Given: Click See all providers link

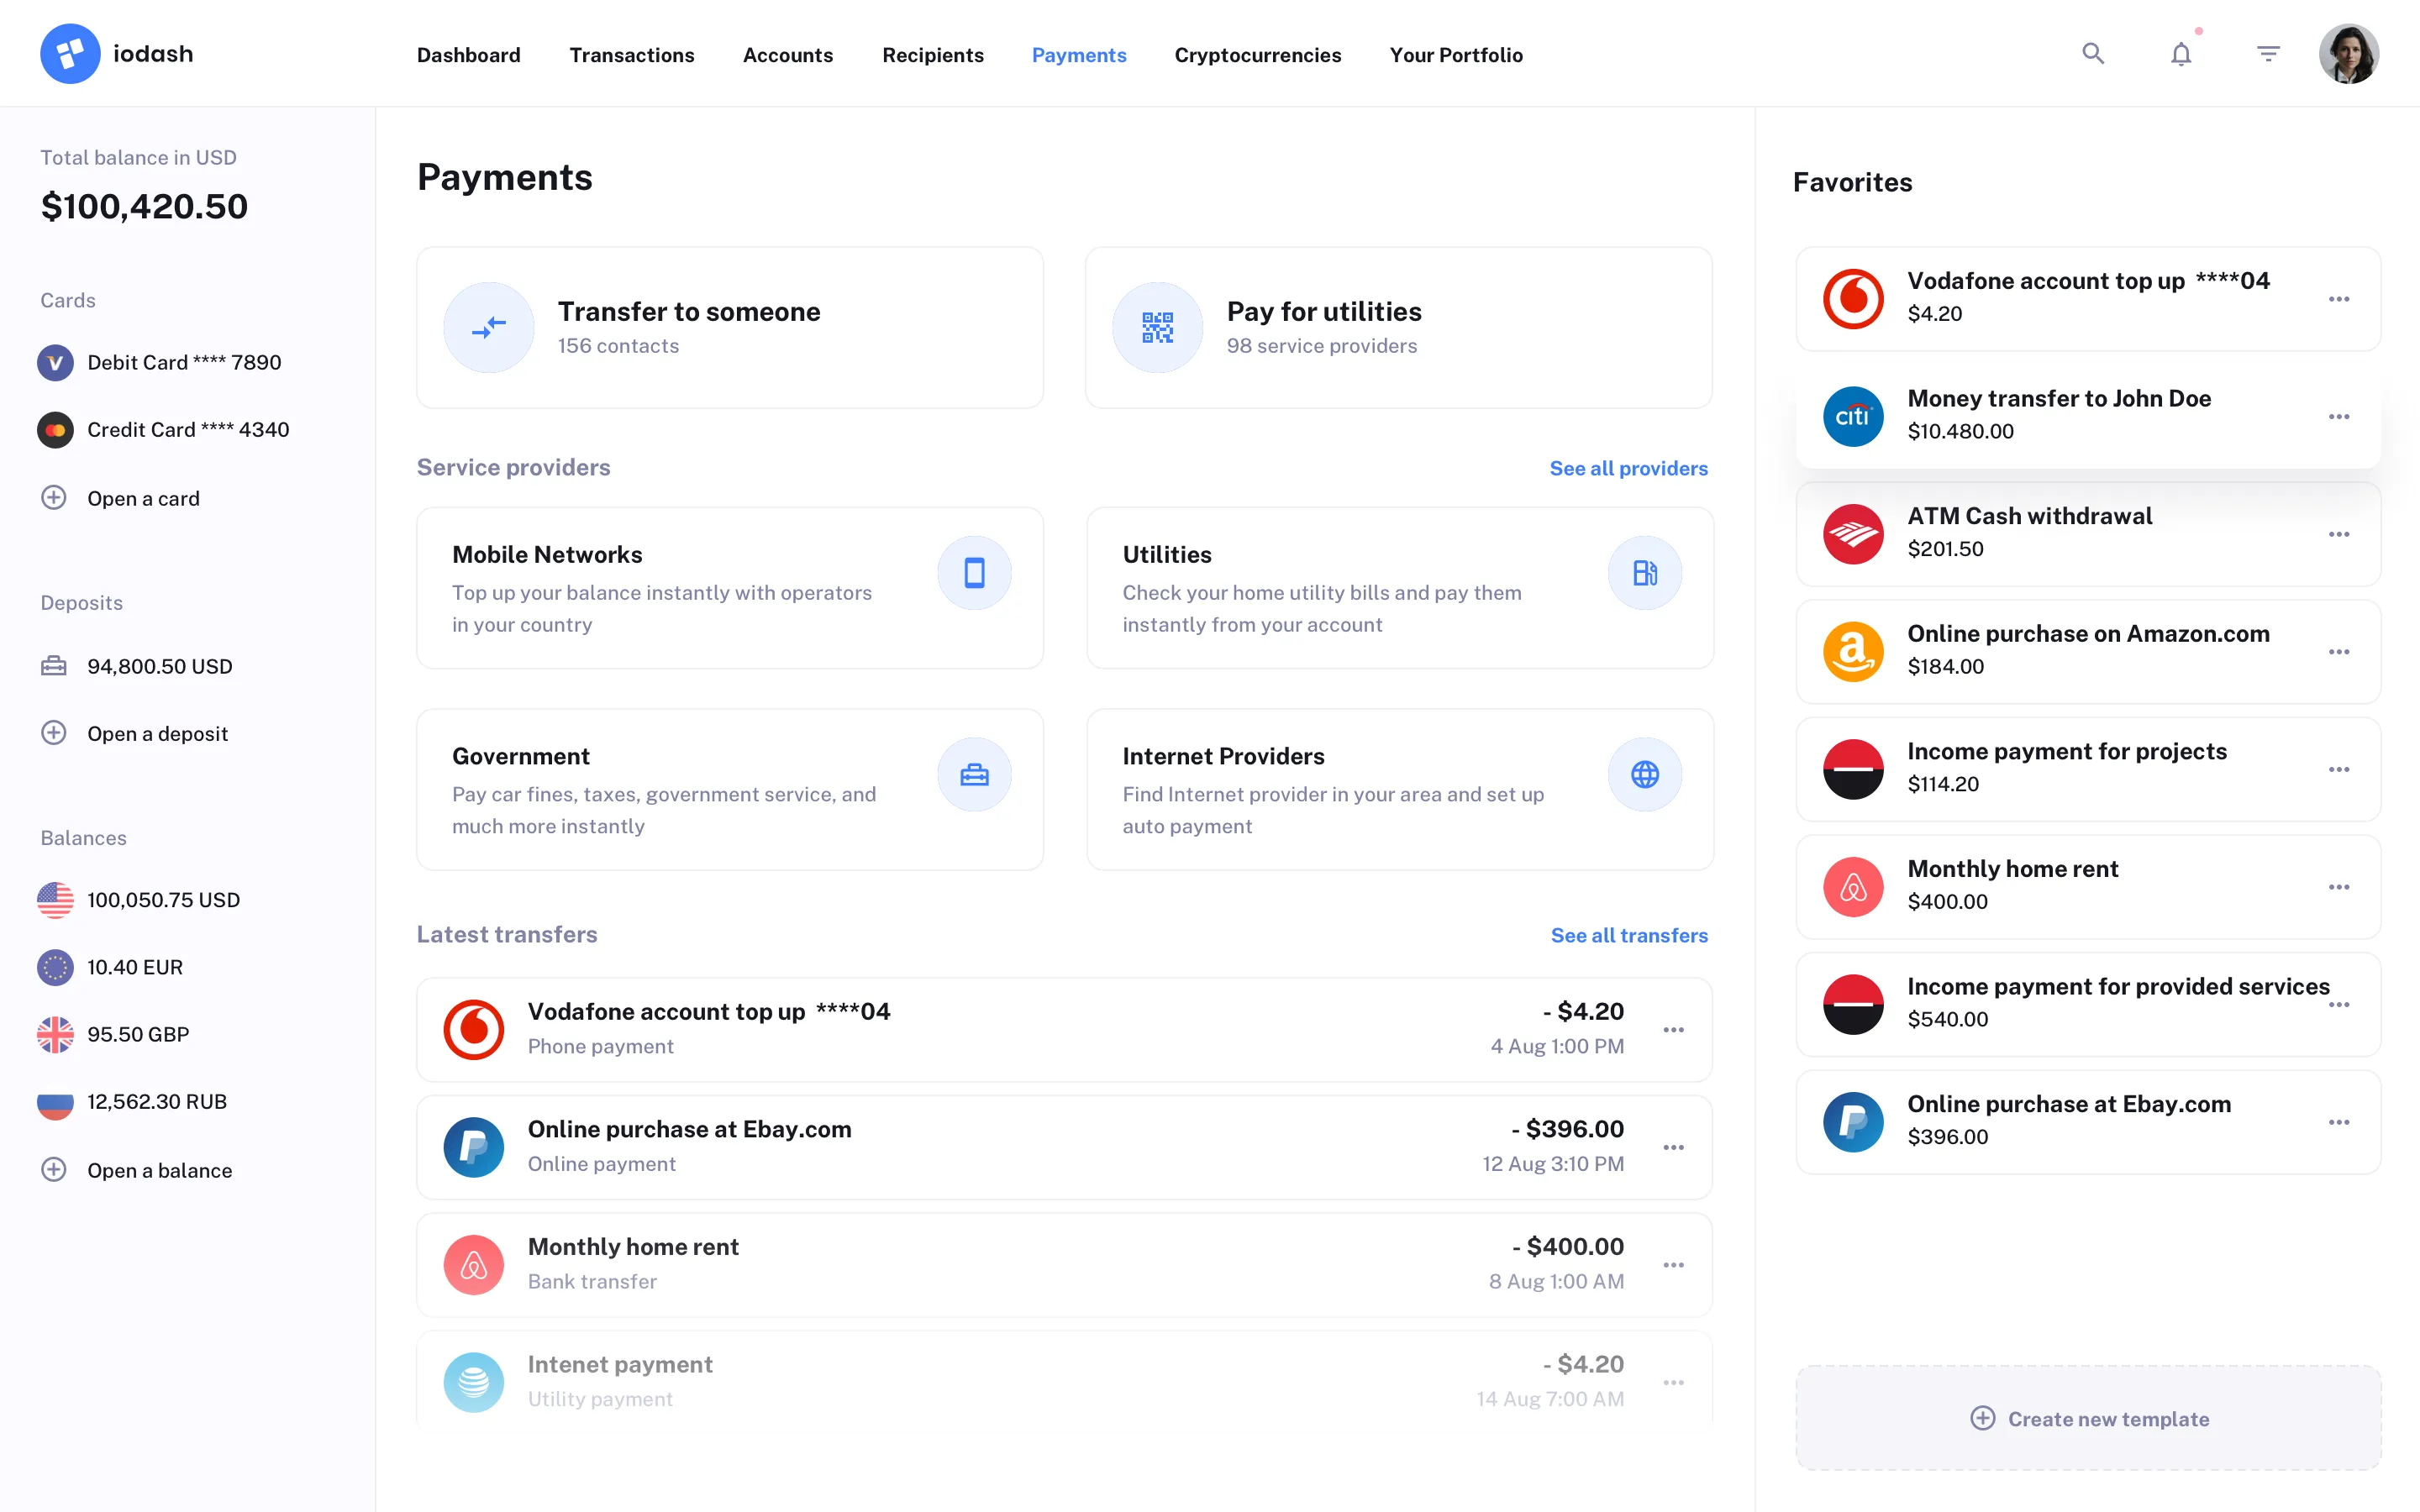Looking at the screenshot, I should pyautogui.click(x=1628, y=467).
